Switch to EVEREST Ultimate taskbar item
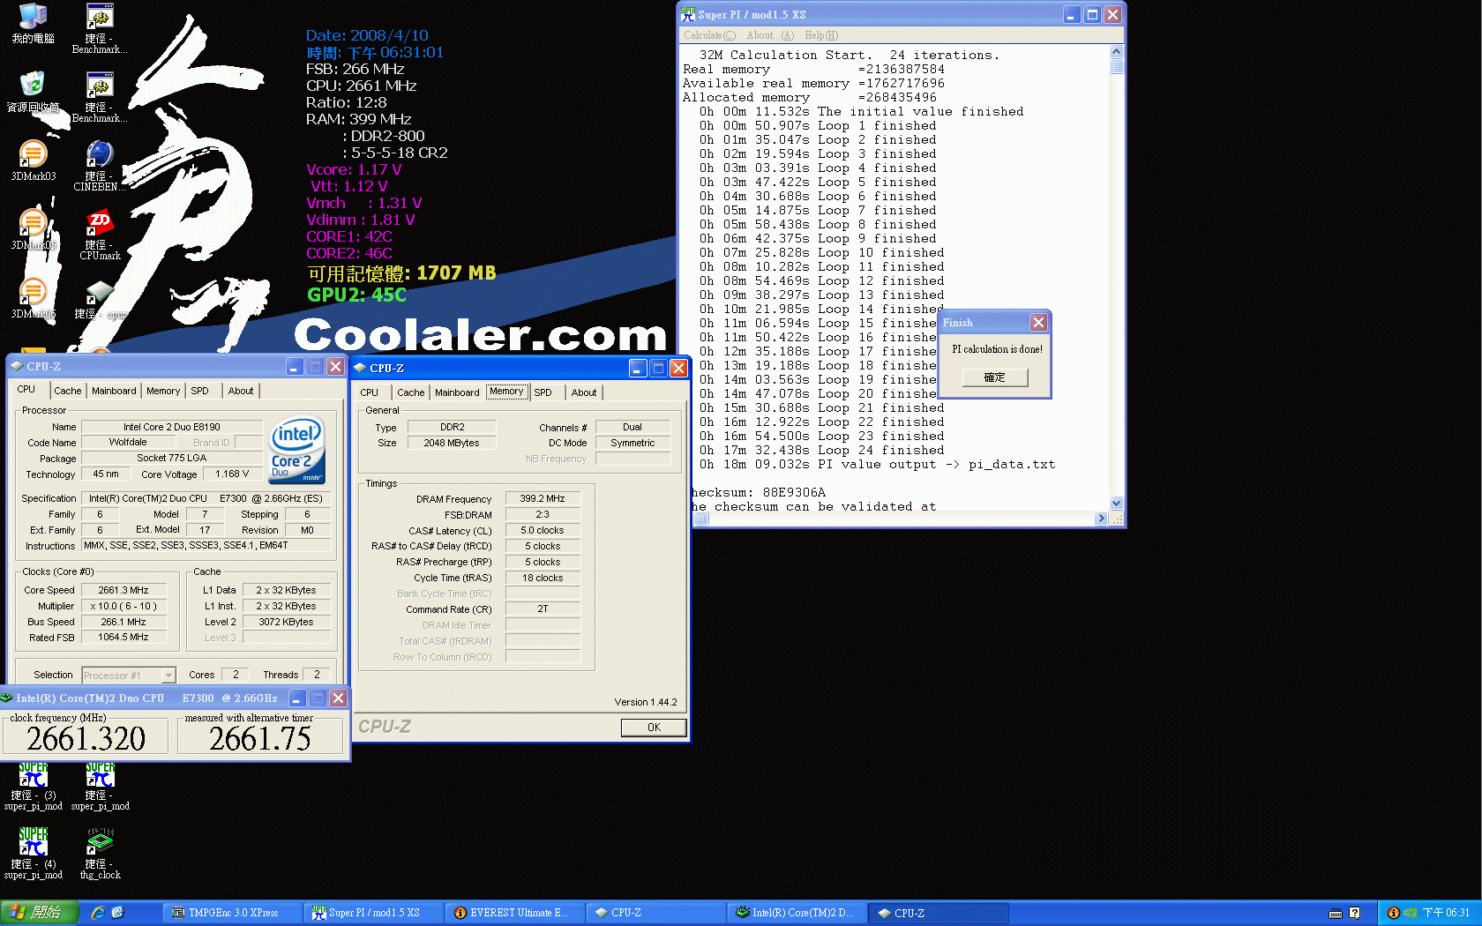The image size is (1482, 926). pos(512,913)
